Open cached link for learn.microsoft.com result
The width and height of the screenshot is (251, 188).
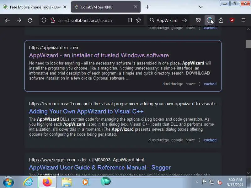210,140
